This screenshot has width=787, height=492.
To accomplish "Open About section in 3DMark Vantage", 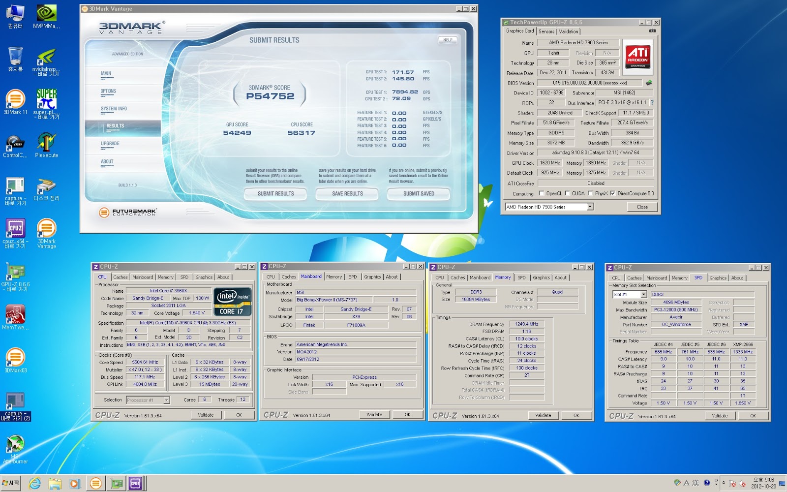I will tap(107, 161).
